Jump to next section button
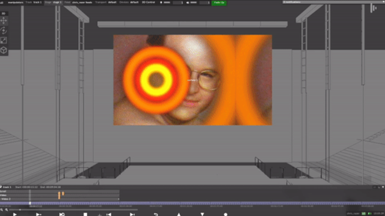385x216 pixels. coord(132,215)
